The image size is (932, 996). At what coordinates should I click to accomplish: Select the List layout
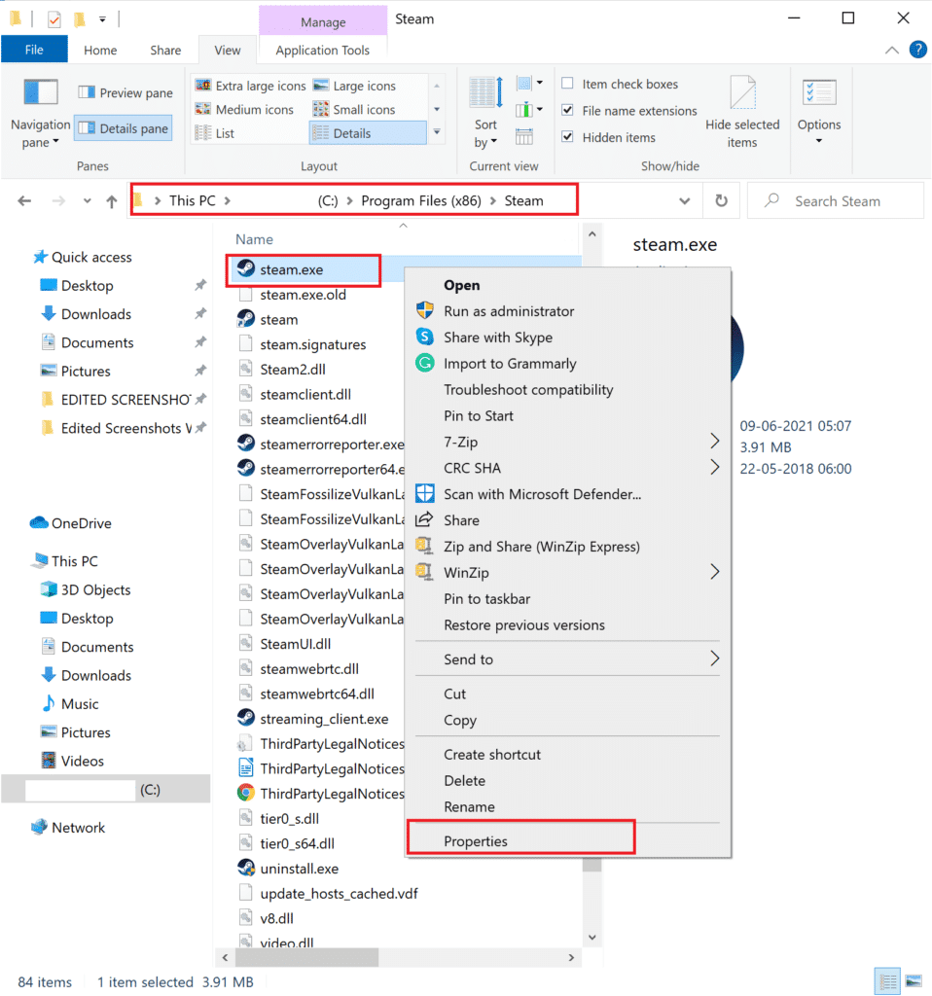point(226,132)
